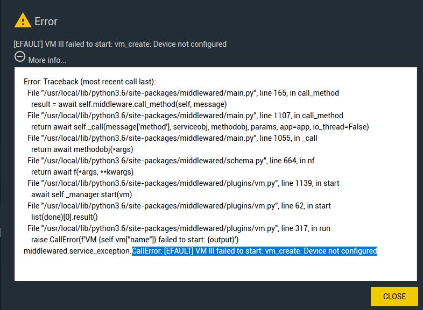This screenshot has width=423, height=310.
Task: Click the EFAULT summary message under the title
Action: [120, 44]
